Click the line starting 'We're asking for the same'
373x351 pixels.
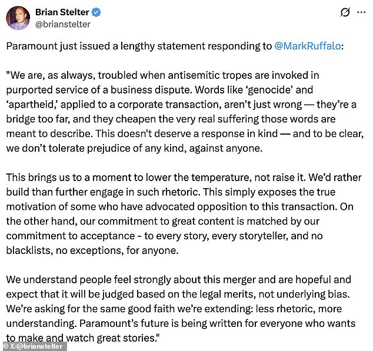coord(174,309)
